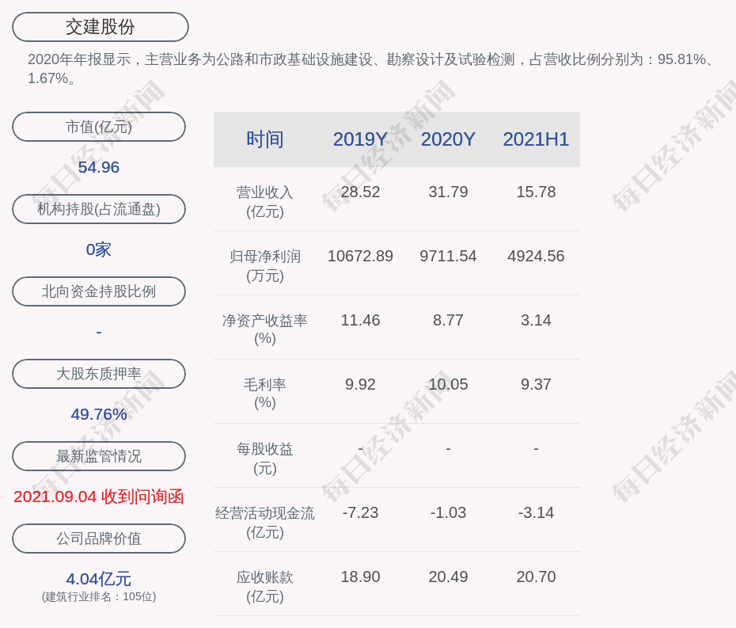
Task: Click the 2020Y column header
Action: click(448, 139)
